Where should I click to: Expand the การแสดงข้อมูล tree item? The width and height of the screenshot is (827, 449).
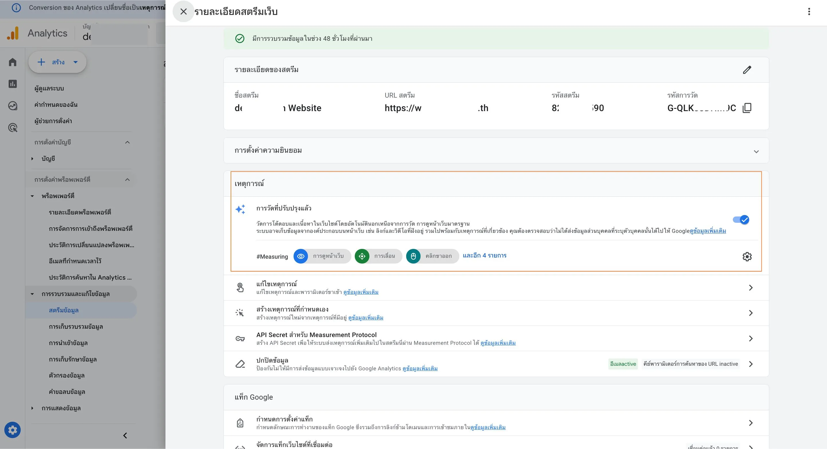click(x=32, y=408)
